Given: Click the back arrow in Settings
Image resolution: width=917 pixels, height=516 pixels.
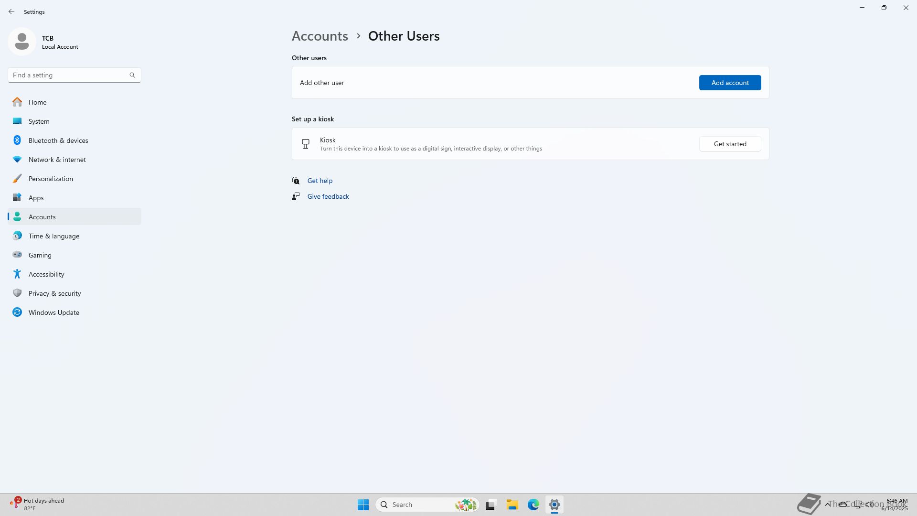Looking at the screenshot, I should tap(11, 11).
